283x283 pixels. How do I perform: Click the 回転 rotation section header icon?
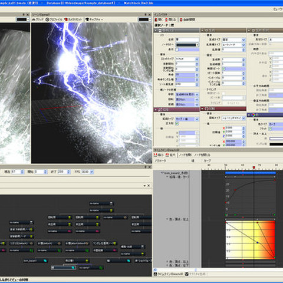pos(206,108)
